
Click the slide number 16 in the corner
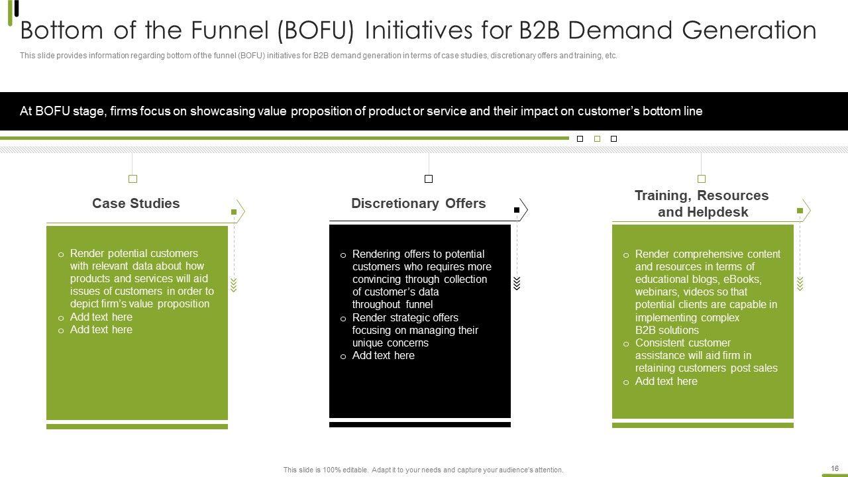click(834, 468)
